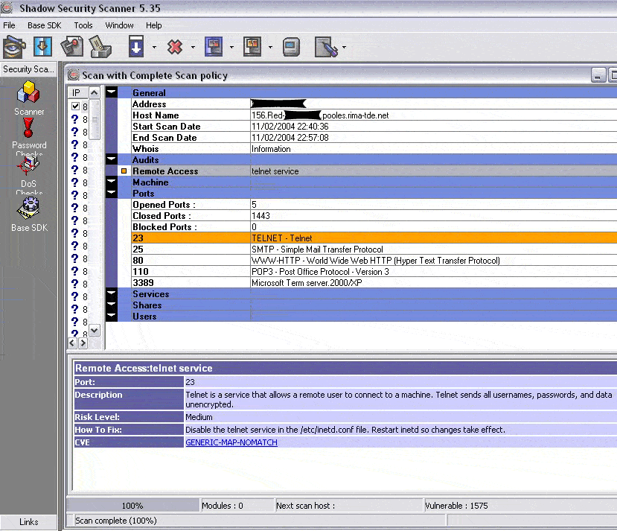Image resolution: width=617 pixels, height=531 pixels.
Task: Open the File menu
Action: point(9,25)
